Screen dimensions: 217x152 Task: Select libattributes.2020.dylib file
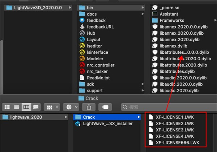click(180, 65)
